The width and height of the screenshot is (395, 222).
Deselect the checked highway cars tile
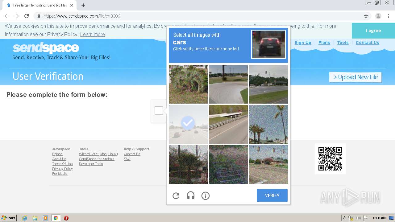[188, 124]
